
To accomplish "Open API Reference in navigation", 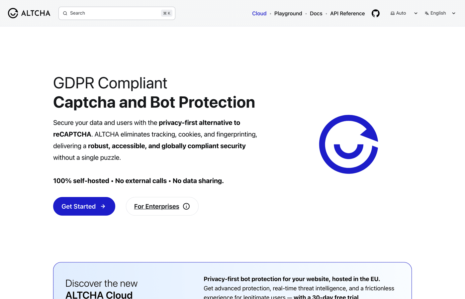I will click(x=347, y=13).
